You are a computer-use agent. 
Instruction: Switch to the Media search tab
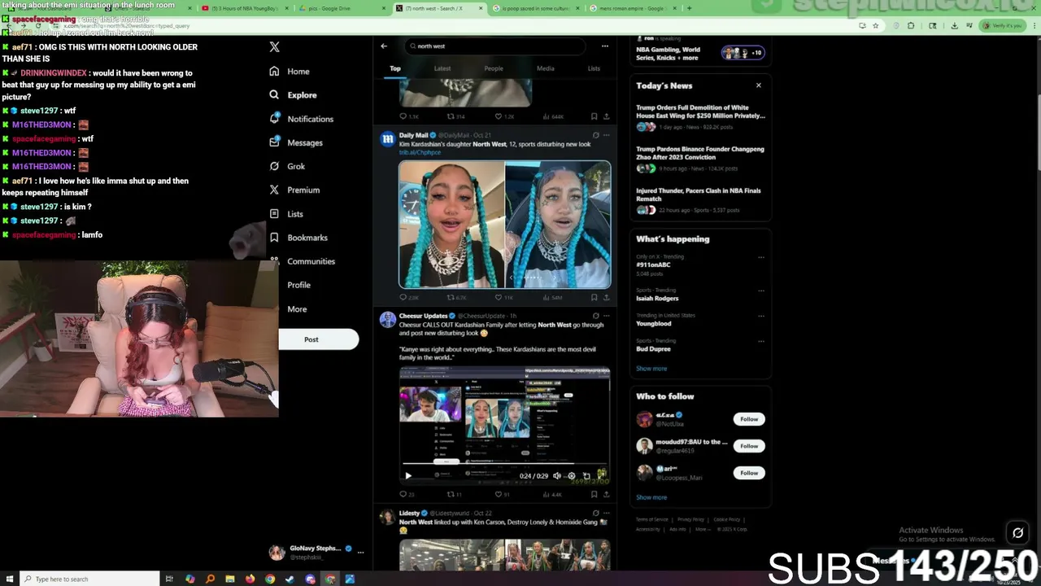(545, 68)
